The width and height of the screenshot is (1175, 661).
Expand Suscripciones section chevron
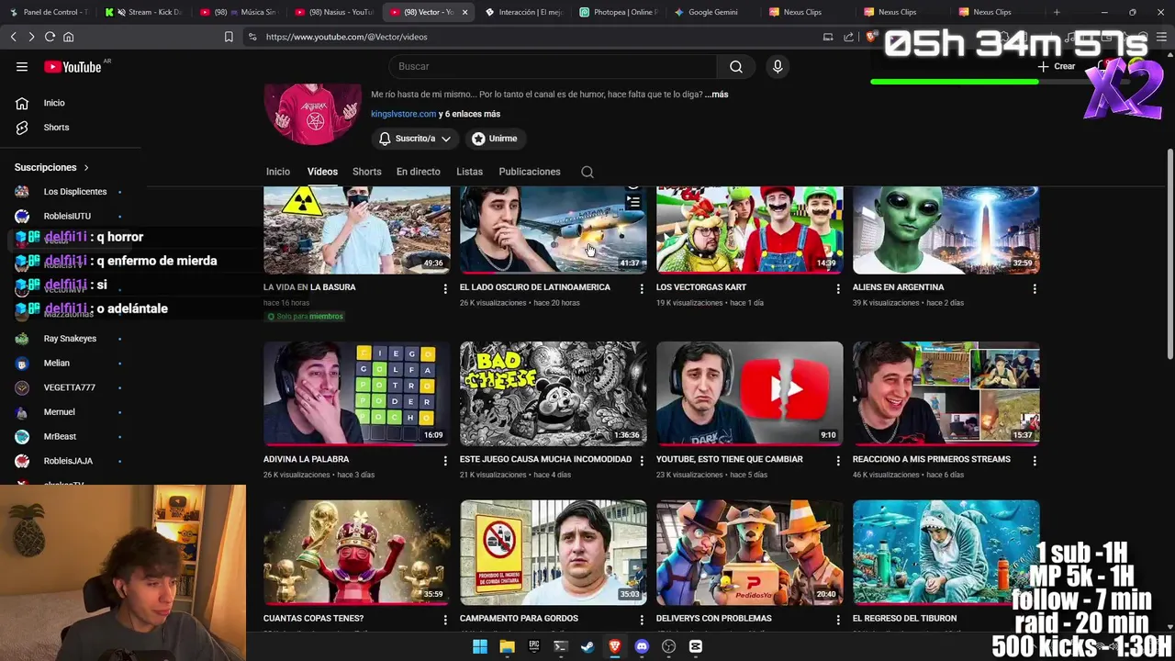point(86,168)
